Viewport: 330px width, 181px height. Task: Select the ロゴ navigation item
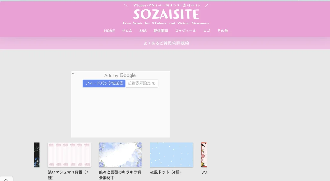207,31
